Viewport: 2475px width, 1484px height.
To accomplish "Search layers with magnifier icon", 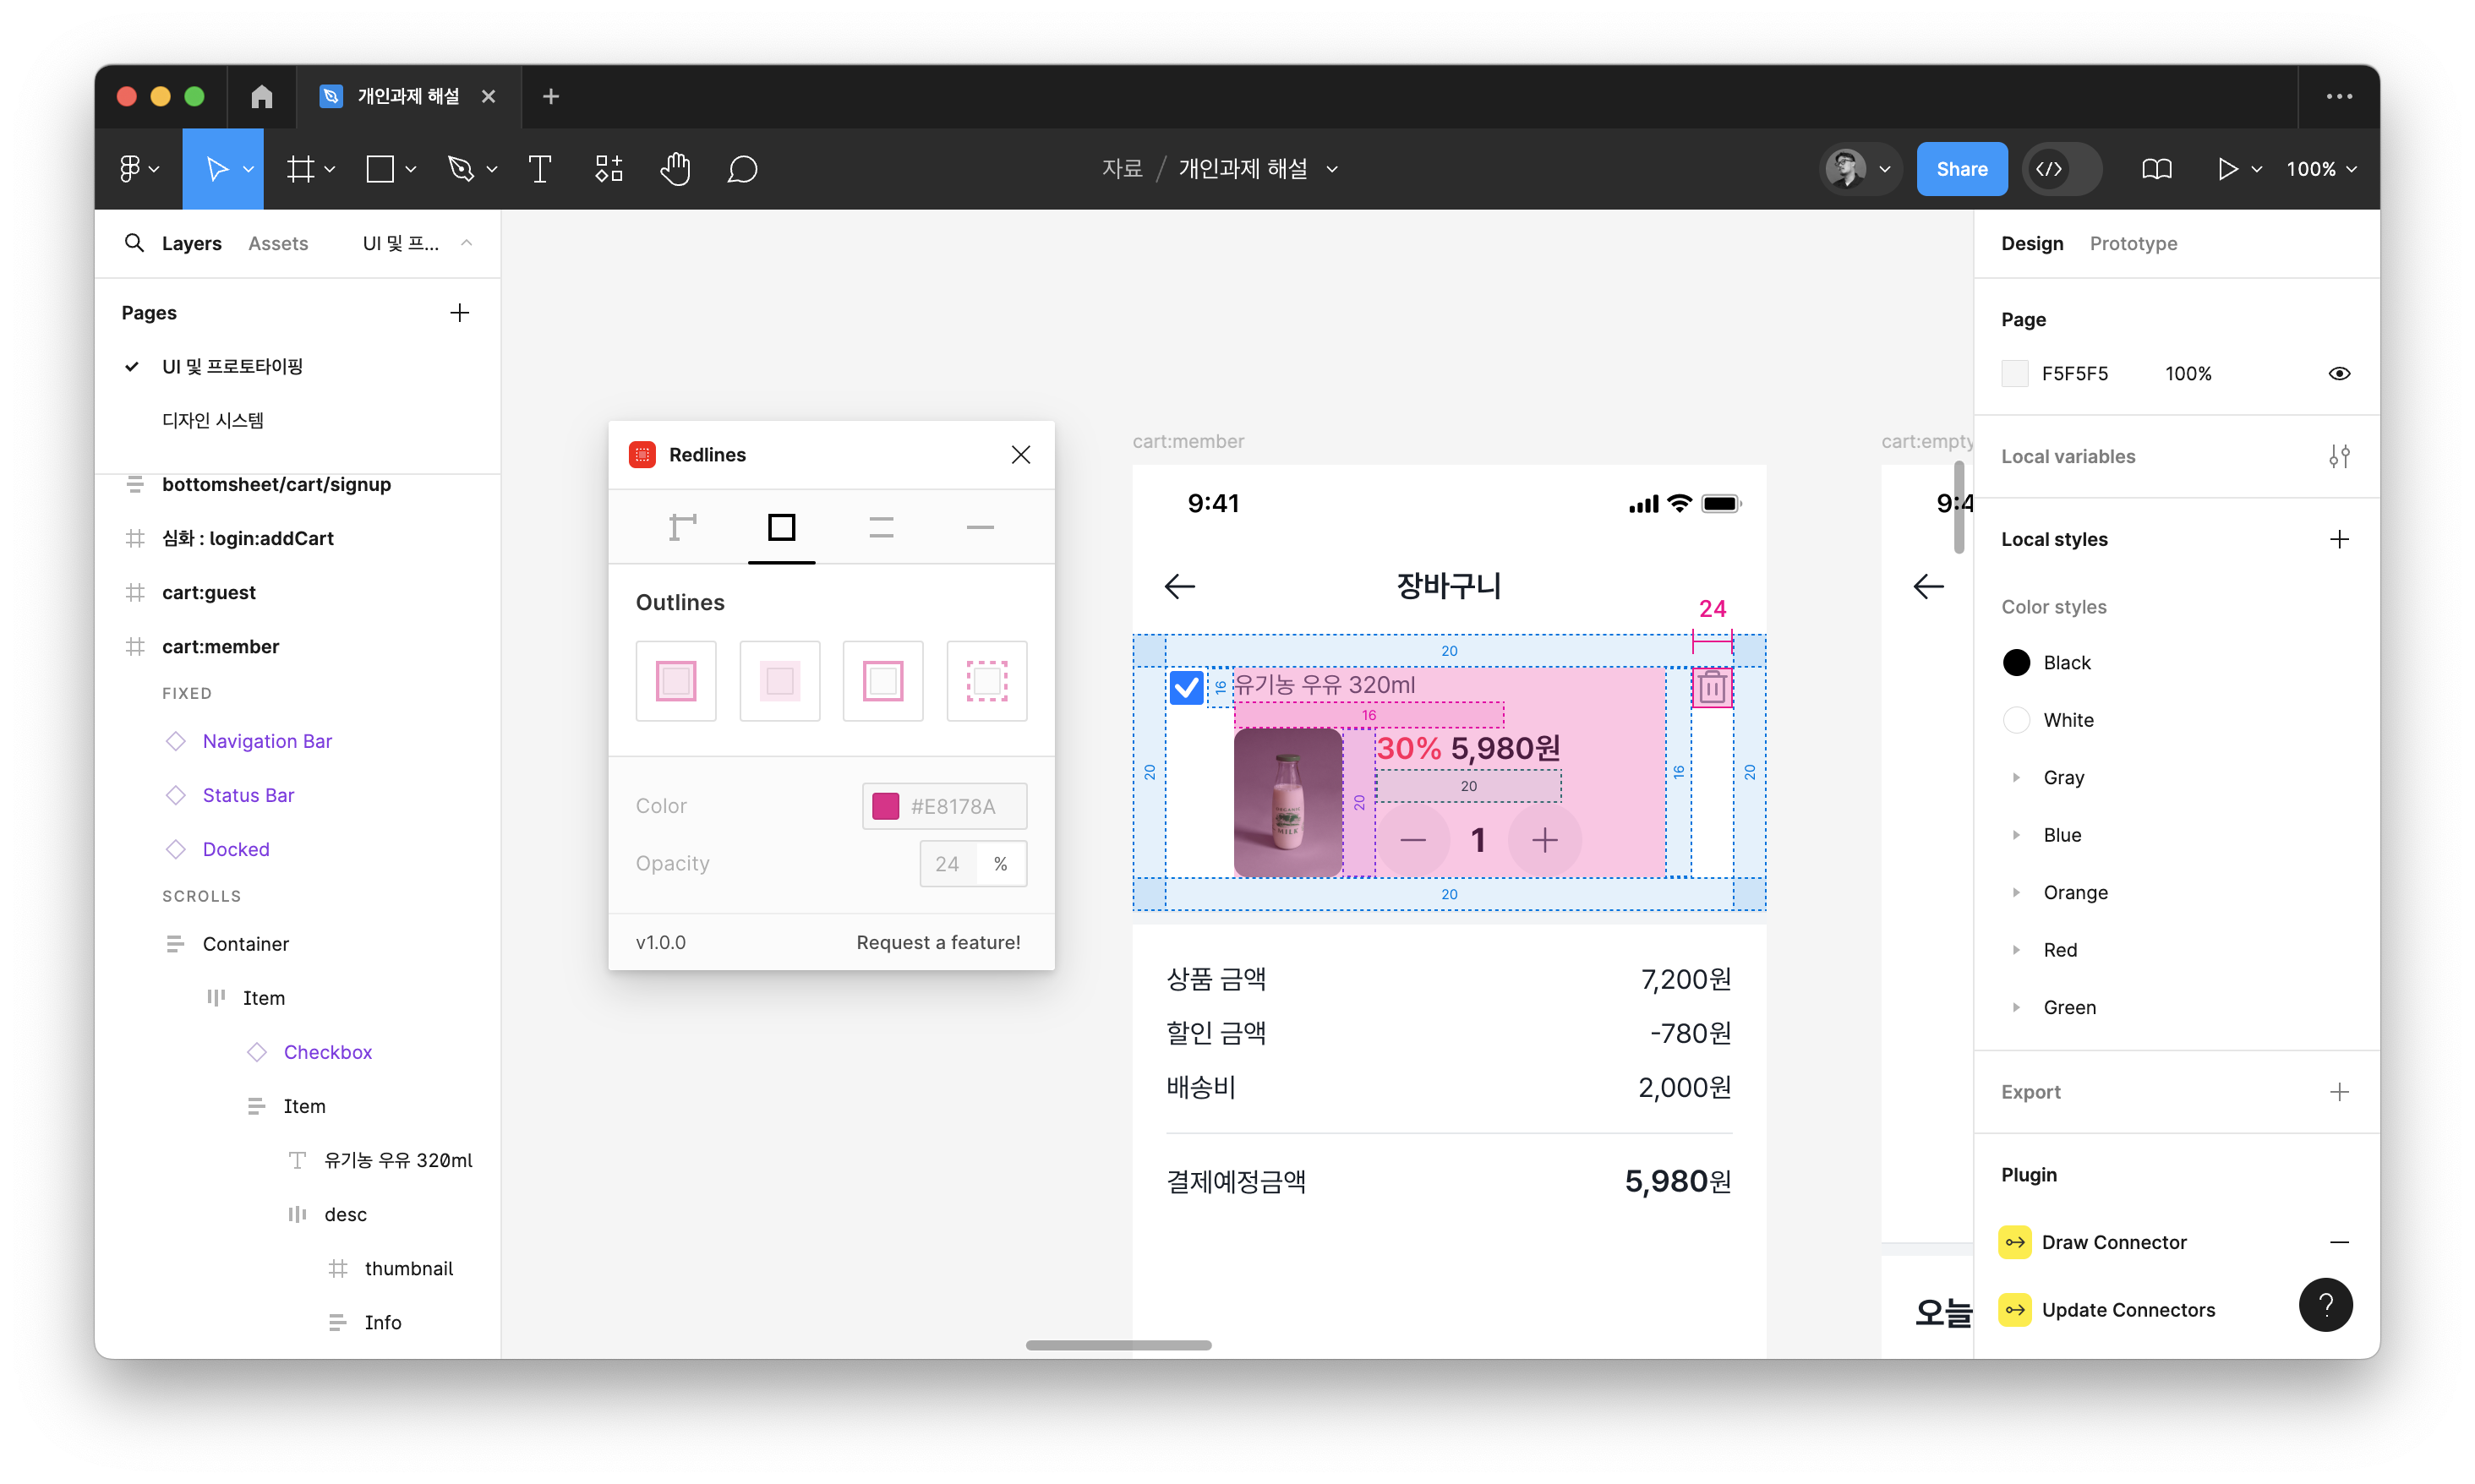I will pos(134,243).
